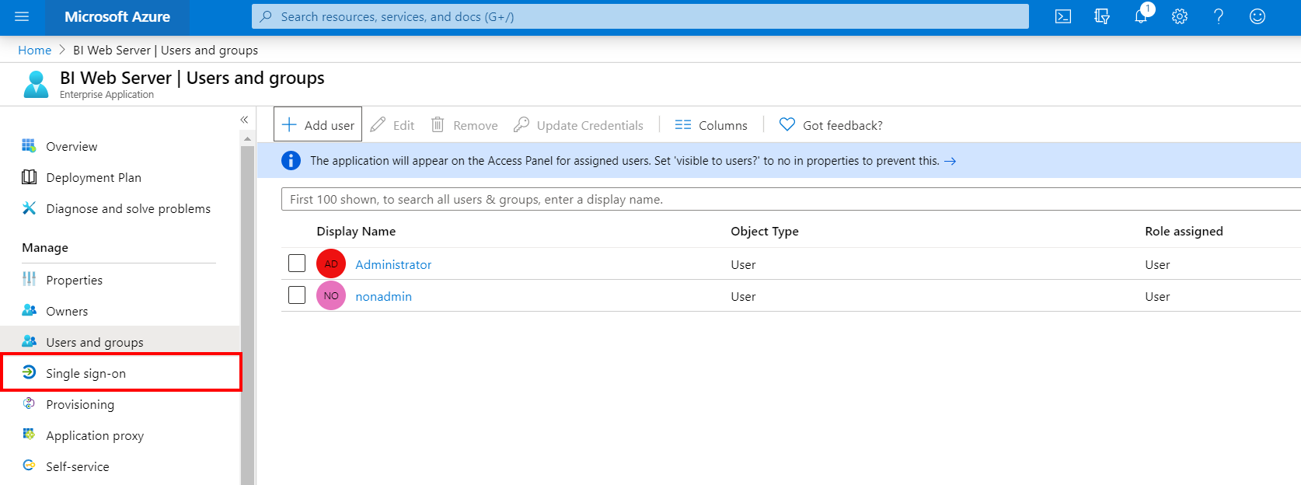Image resolution: width=1301 pixels, height=485 pixels.
Task: Click the Diagnose and solve problems wrench icon
Action: click(29, 208)
